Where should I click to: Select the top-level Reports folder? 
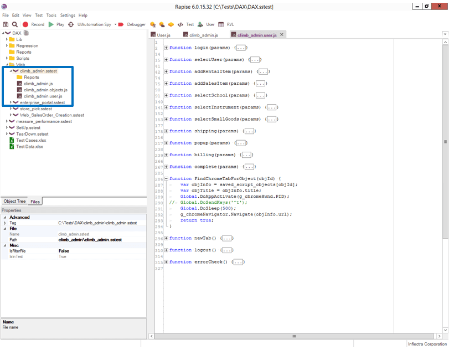pyautogui.click(x=23, y=52)
